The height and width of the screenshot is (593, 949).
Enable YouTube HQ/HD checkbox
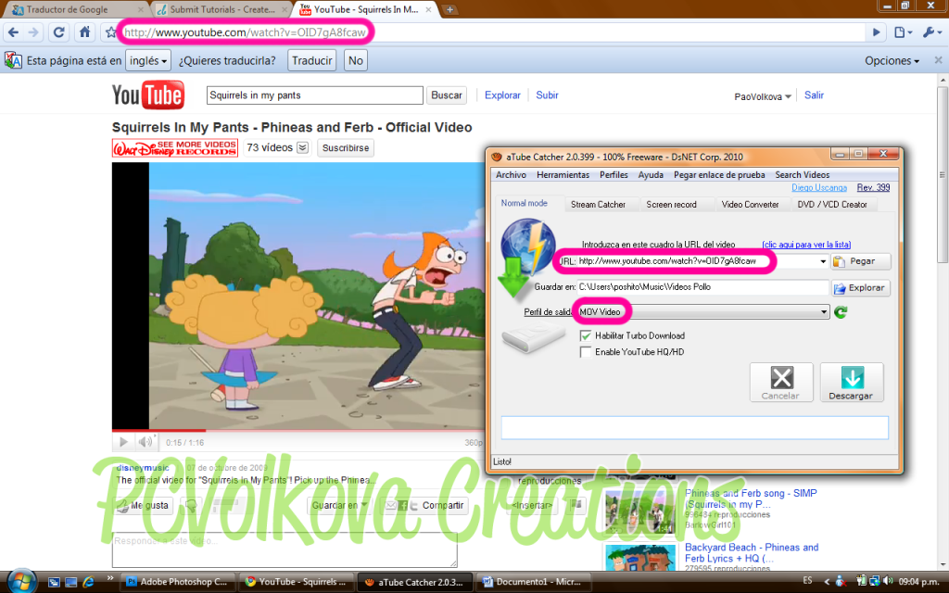pos(586,352)
